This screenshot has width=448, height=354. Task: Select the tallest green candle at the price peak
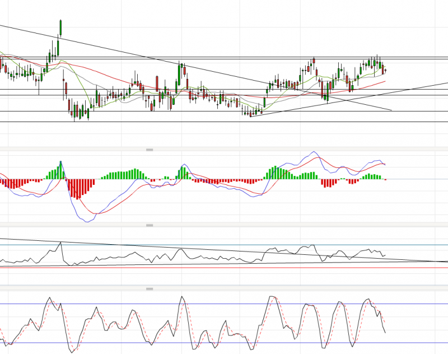pyautogui.click(x=60, y=27)
